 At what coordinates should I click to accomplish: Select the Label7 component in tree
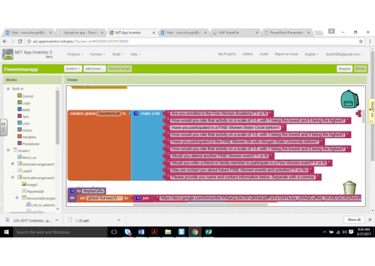coord(25,171)
